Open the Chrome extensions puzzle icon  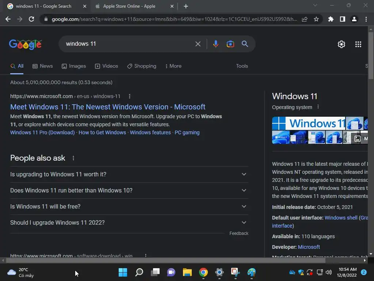coord(331,19)
